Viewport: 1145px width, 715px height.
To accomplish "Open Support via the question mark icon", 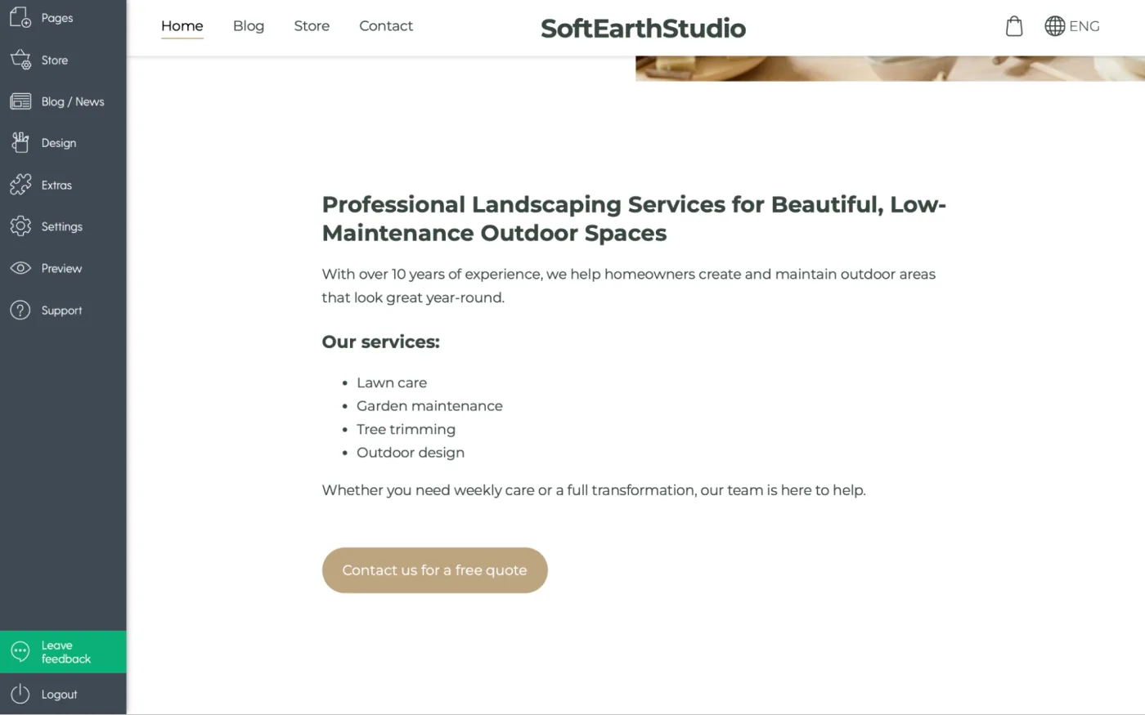I will [x=20, y=310].
